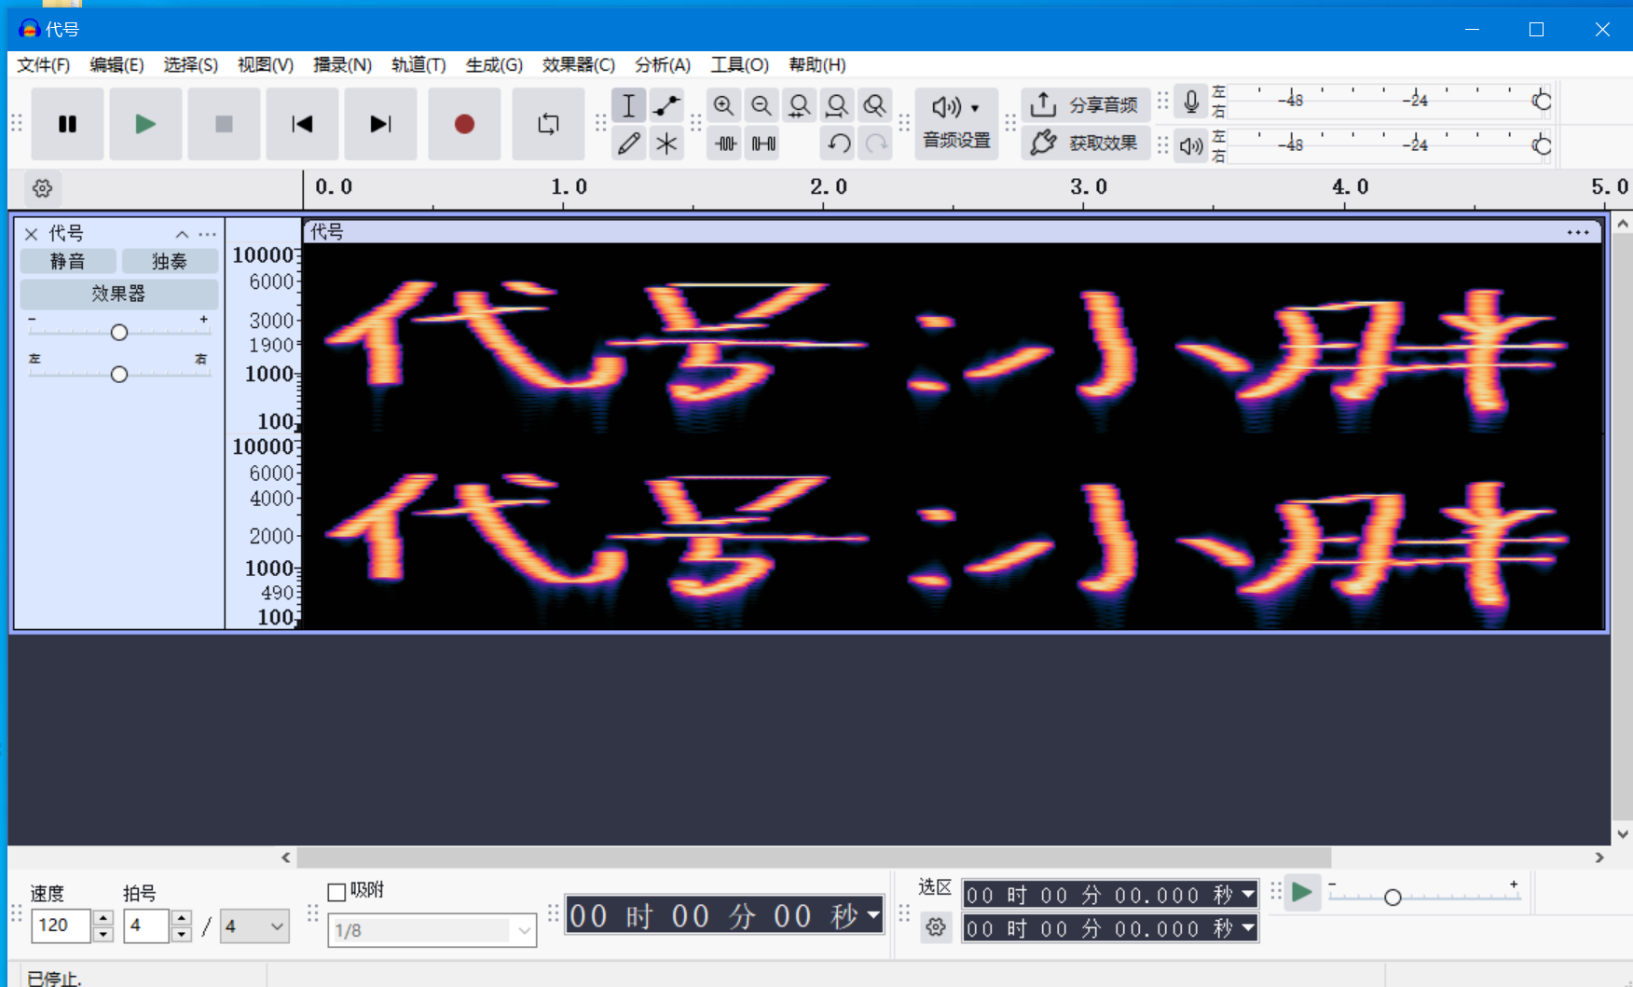
Task: Open 文件(F) menu
Action: (44, 64)
